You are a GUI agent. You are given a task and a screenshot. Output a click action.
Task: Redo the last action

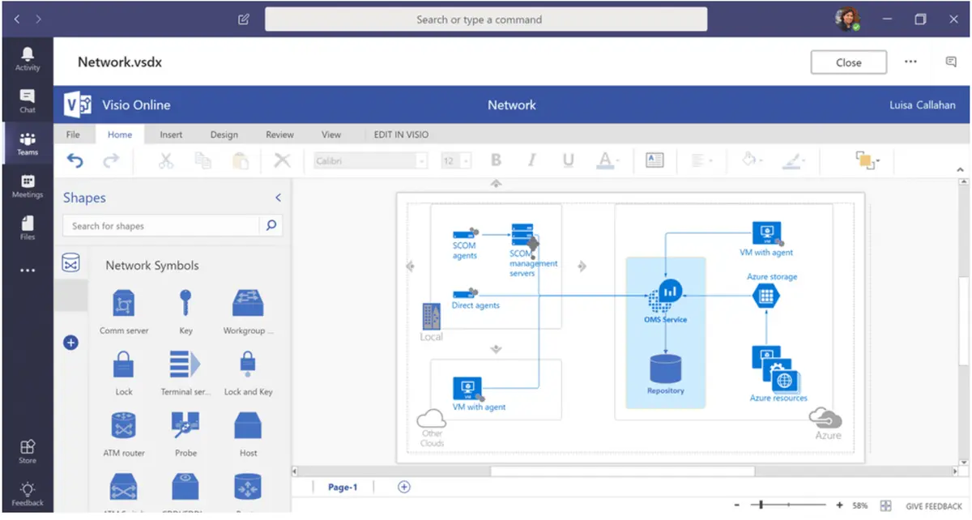[x=111, y=161]
